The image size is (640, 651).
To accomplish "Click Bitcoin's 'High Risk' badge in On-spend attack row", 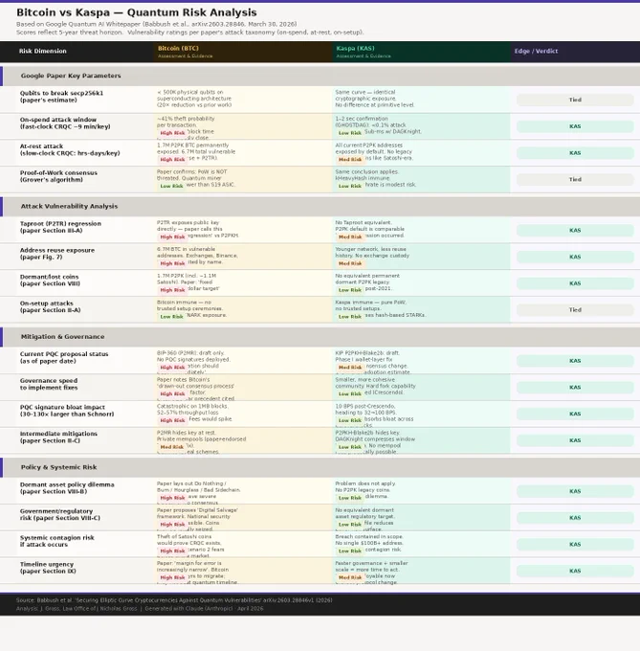I will [172, 133].
